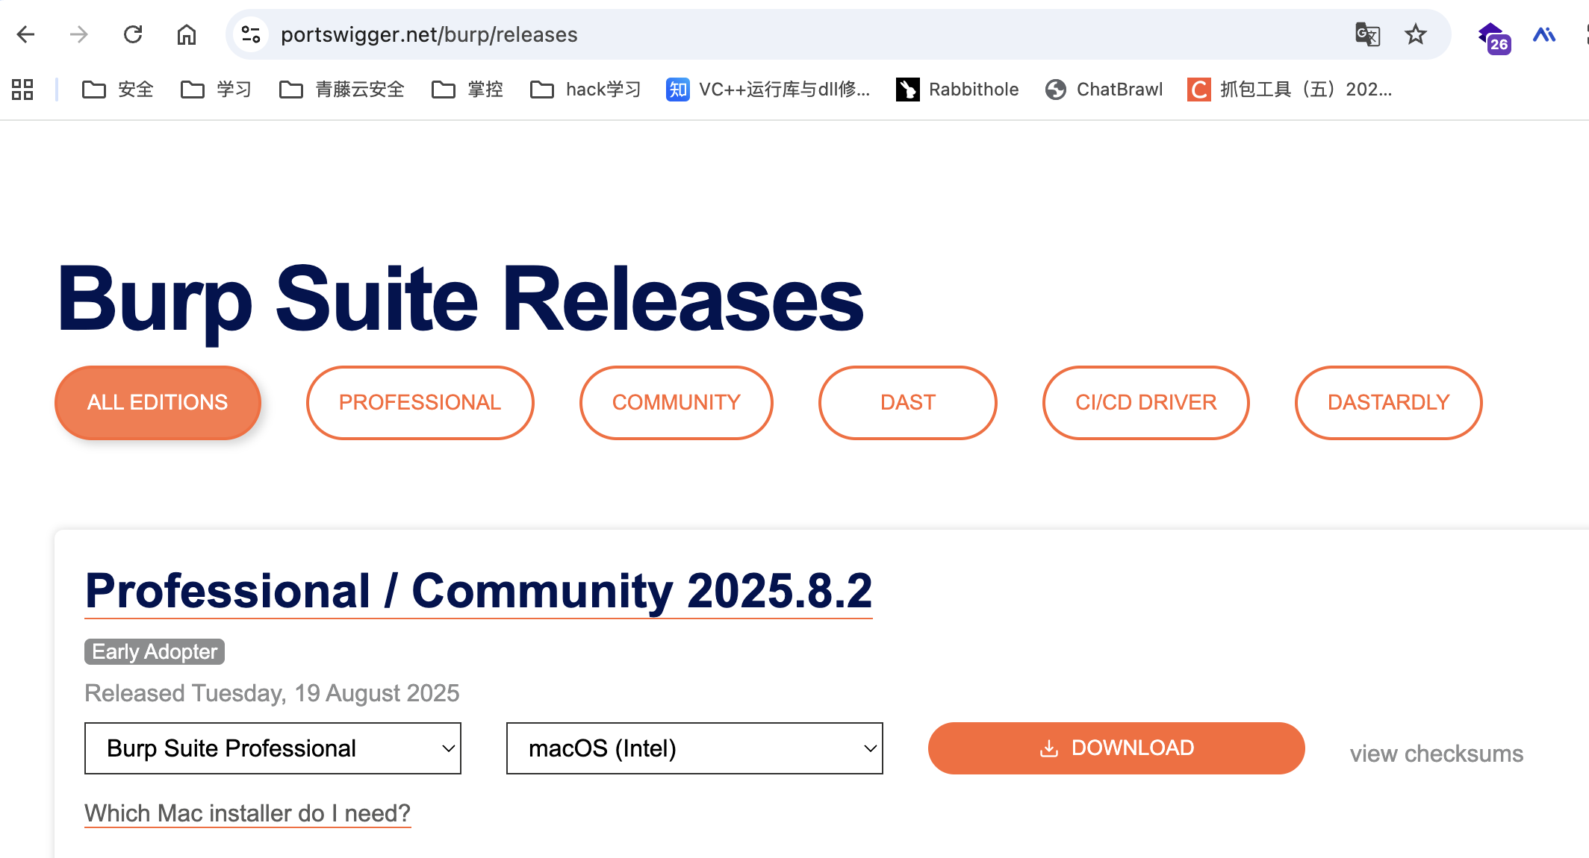Select the DASTARDLY filter

pos(1389,403)
